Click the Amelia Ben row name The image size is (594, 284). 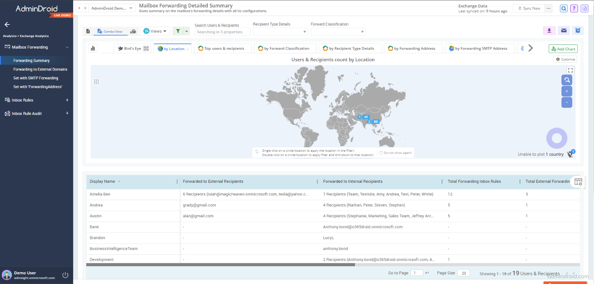click(x=100, y=194)
